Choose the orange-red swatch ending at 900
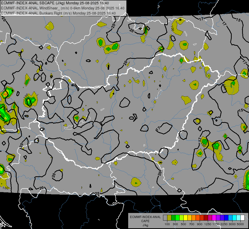Screen dimensions: 249x229 point(198,218)
